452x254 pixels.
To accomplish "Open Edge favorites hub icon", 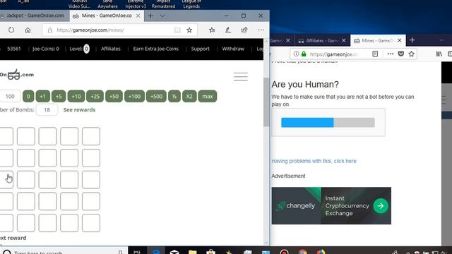I will pos(212,30).
